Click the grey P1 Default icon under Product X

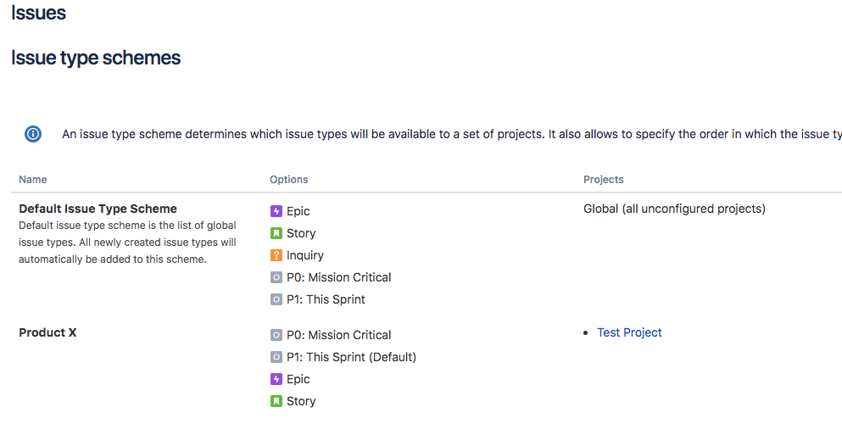[276, 357]
